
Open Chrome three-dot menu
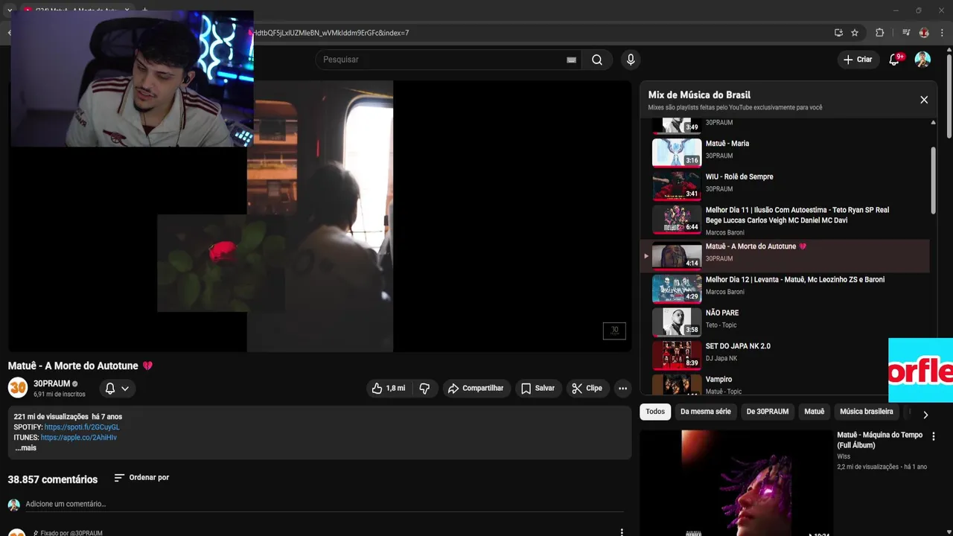(x=943, y=33)
